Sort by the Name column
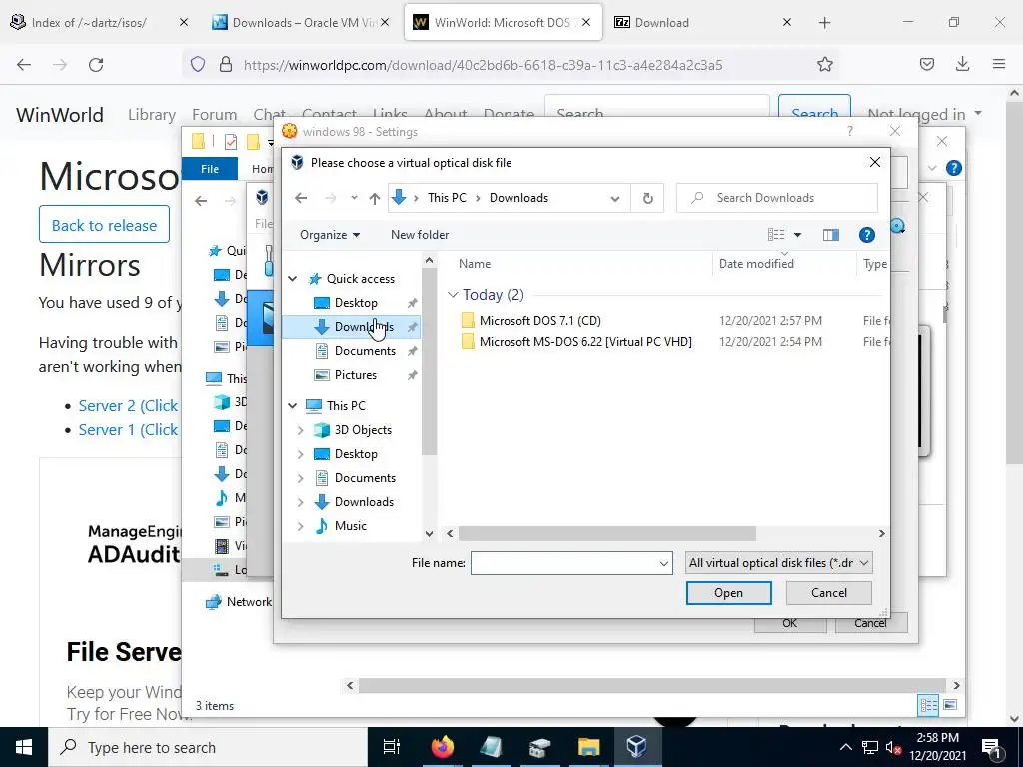This screenshot has width=1023, height=767. pyautogui.click(x=475, y=264)
